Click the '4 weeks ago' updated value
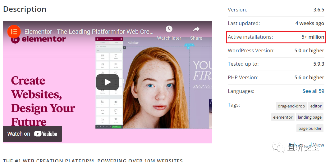 tap(309, 23)
